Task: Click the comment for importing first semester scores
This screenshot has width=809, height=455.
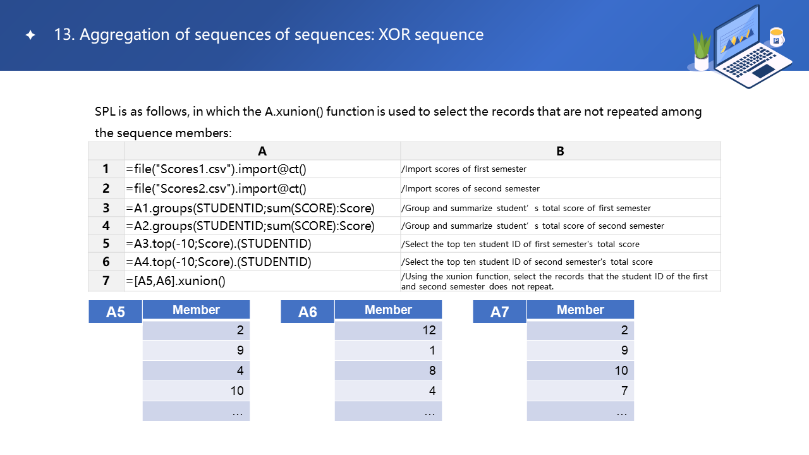Action: (464, 169)
